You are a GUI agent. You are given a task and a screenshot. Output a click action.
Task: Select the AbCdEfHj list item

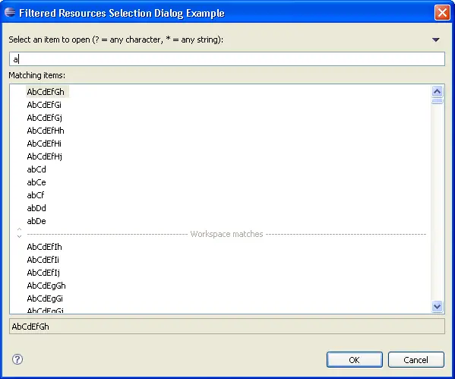click(44, 156)
